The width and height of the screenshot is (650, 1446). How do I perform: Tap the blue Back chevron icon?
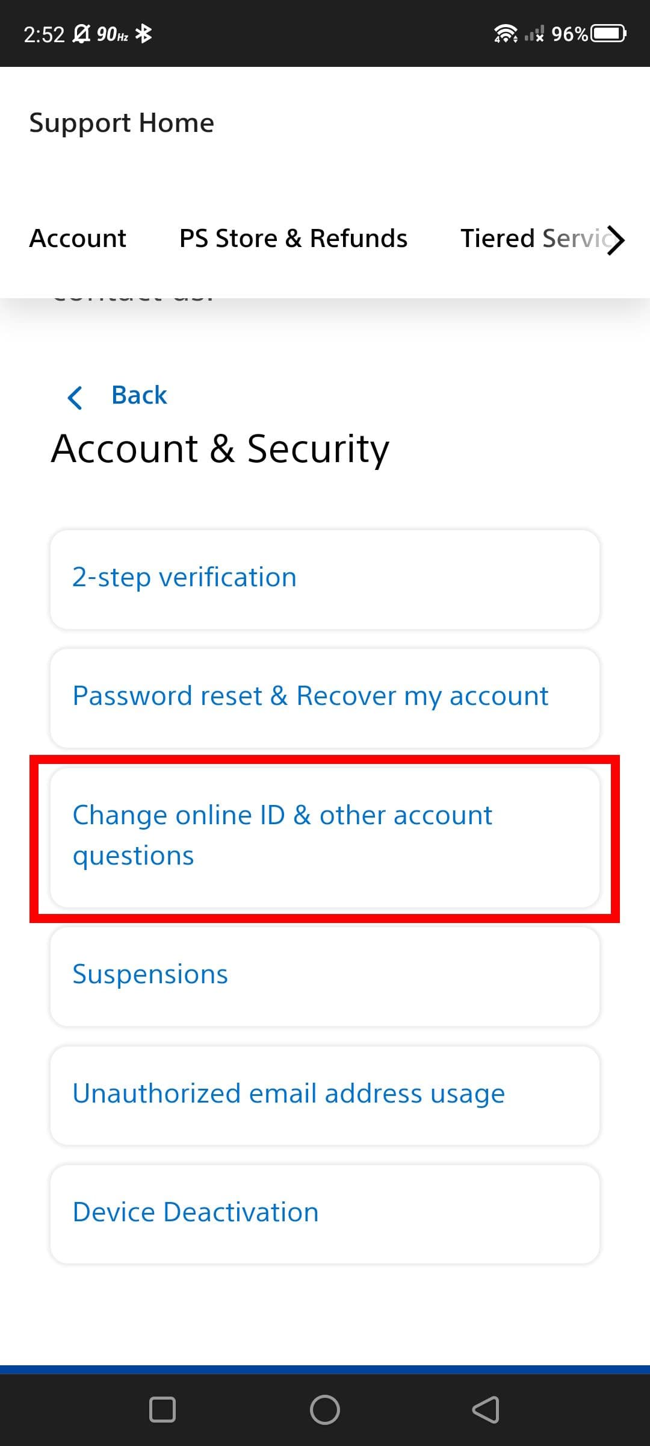75,398
